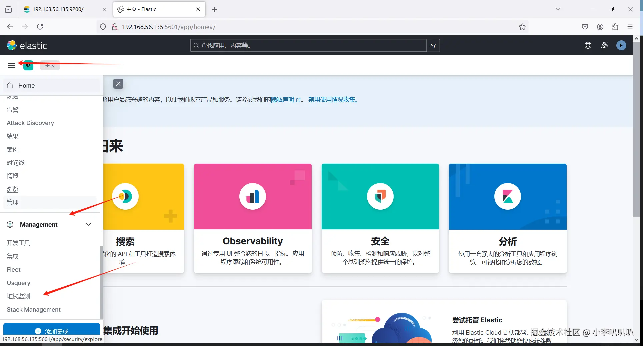Image resolution: width=643 pixels, height=346 pixels.
Task: Open the Firefox application menu
Action: point(630,27)
